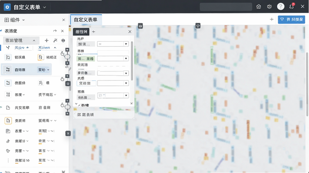Collapse the gray 管理 dropdown in left panel

[21, 41]
